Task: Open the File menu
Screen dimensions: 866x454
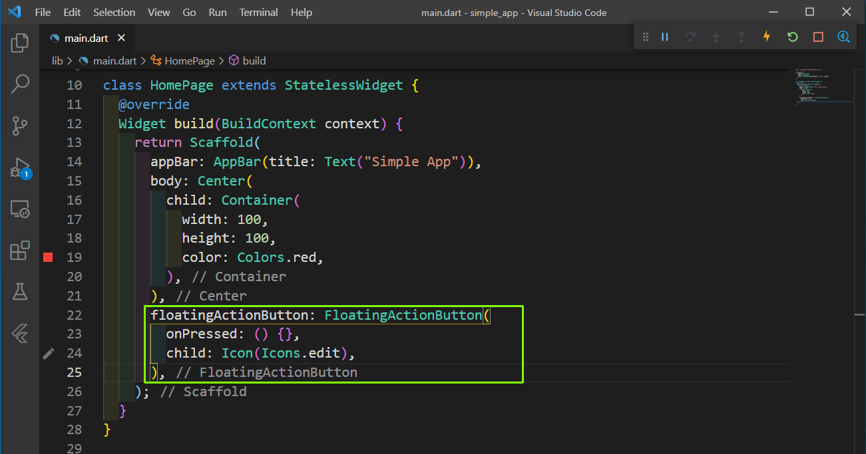Action: click(42, 13)
